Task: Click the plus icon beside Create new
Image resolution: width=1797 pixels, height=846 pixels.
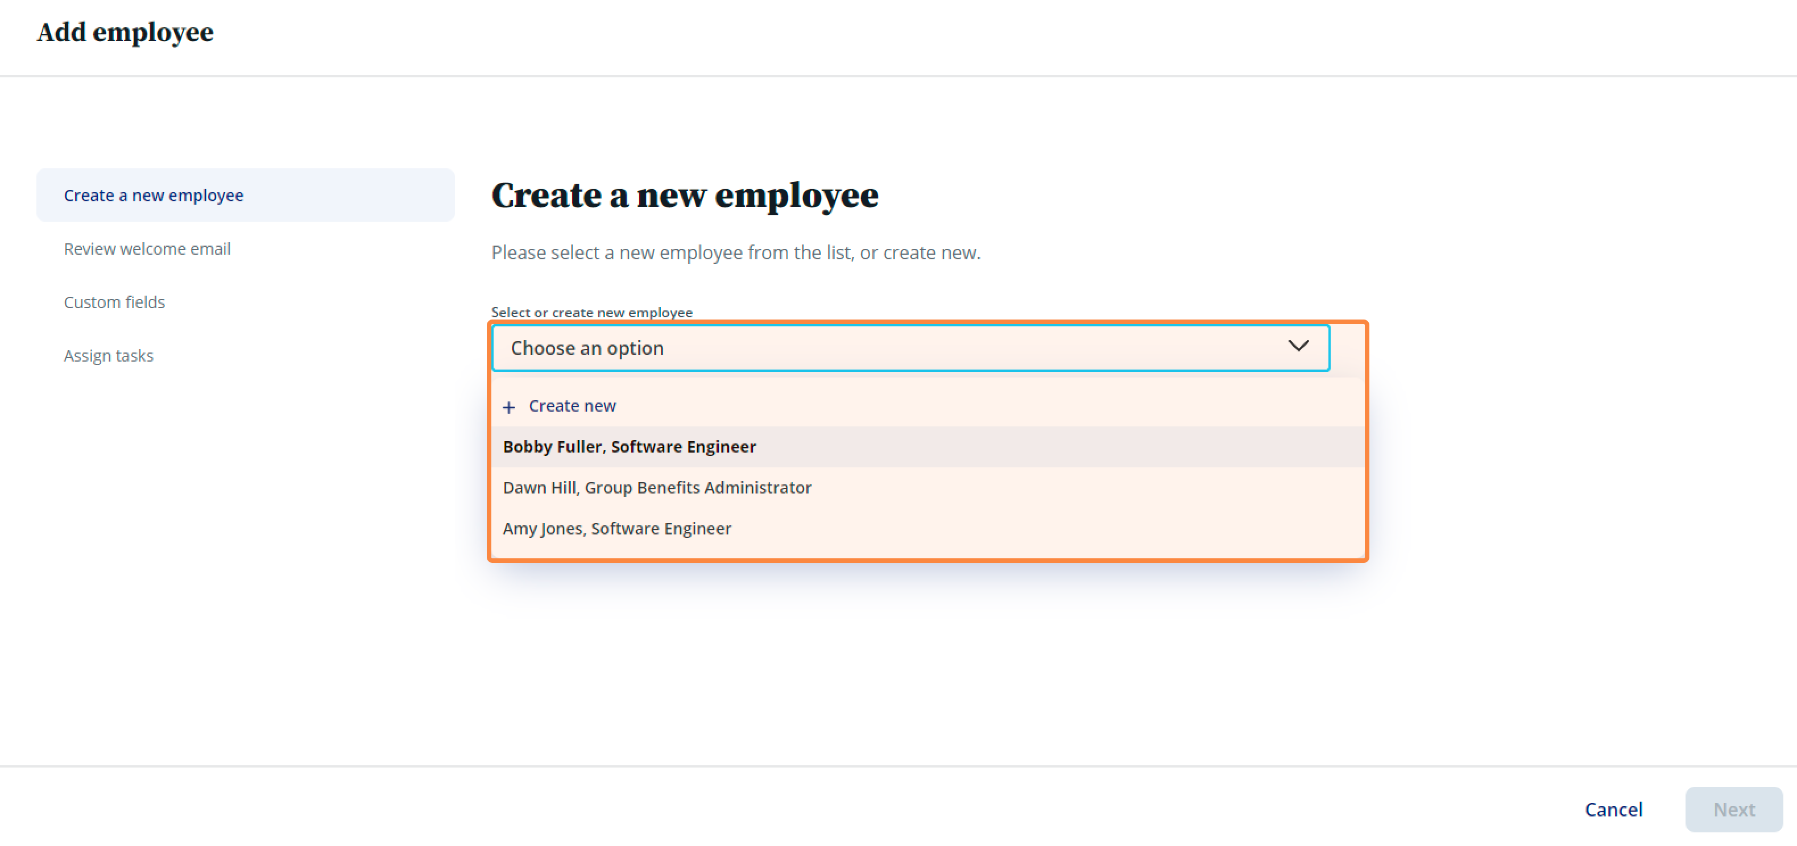Action: [x=509, y=407]
